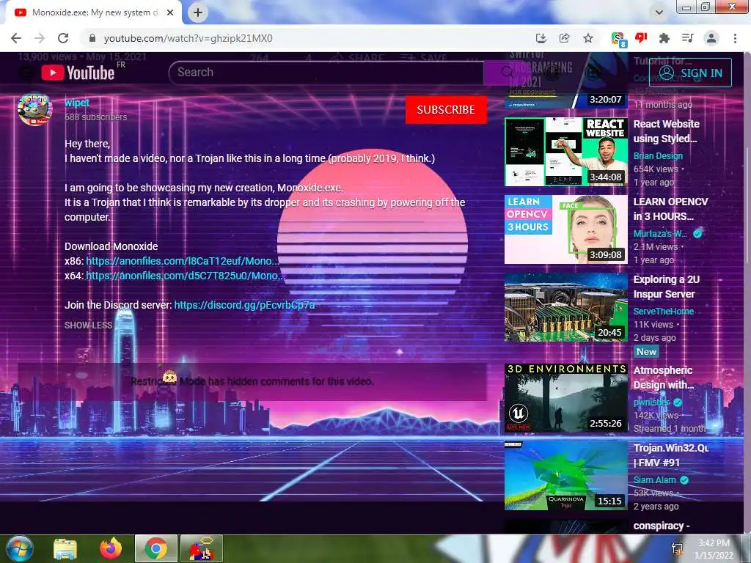Open the Extensions puzzle piece menu
Screen dimensions: 751x563
pos(664,38)
